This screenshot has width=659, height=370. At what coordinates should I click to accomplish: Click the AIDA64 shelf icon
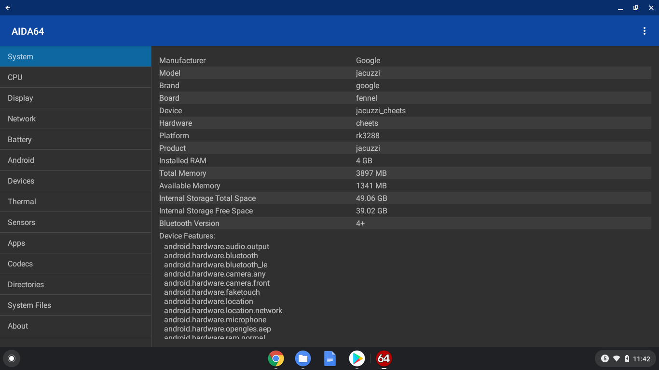(x=384, y=358)
